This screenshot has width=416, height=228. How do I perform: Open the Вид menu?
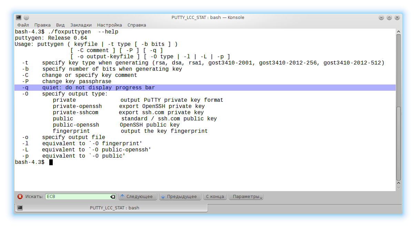[60, 25]
